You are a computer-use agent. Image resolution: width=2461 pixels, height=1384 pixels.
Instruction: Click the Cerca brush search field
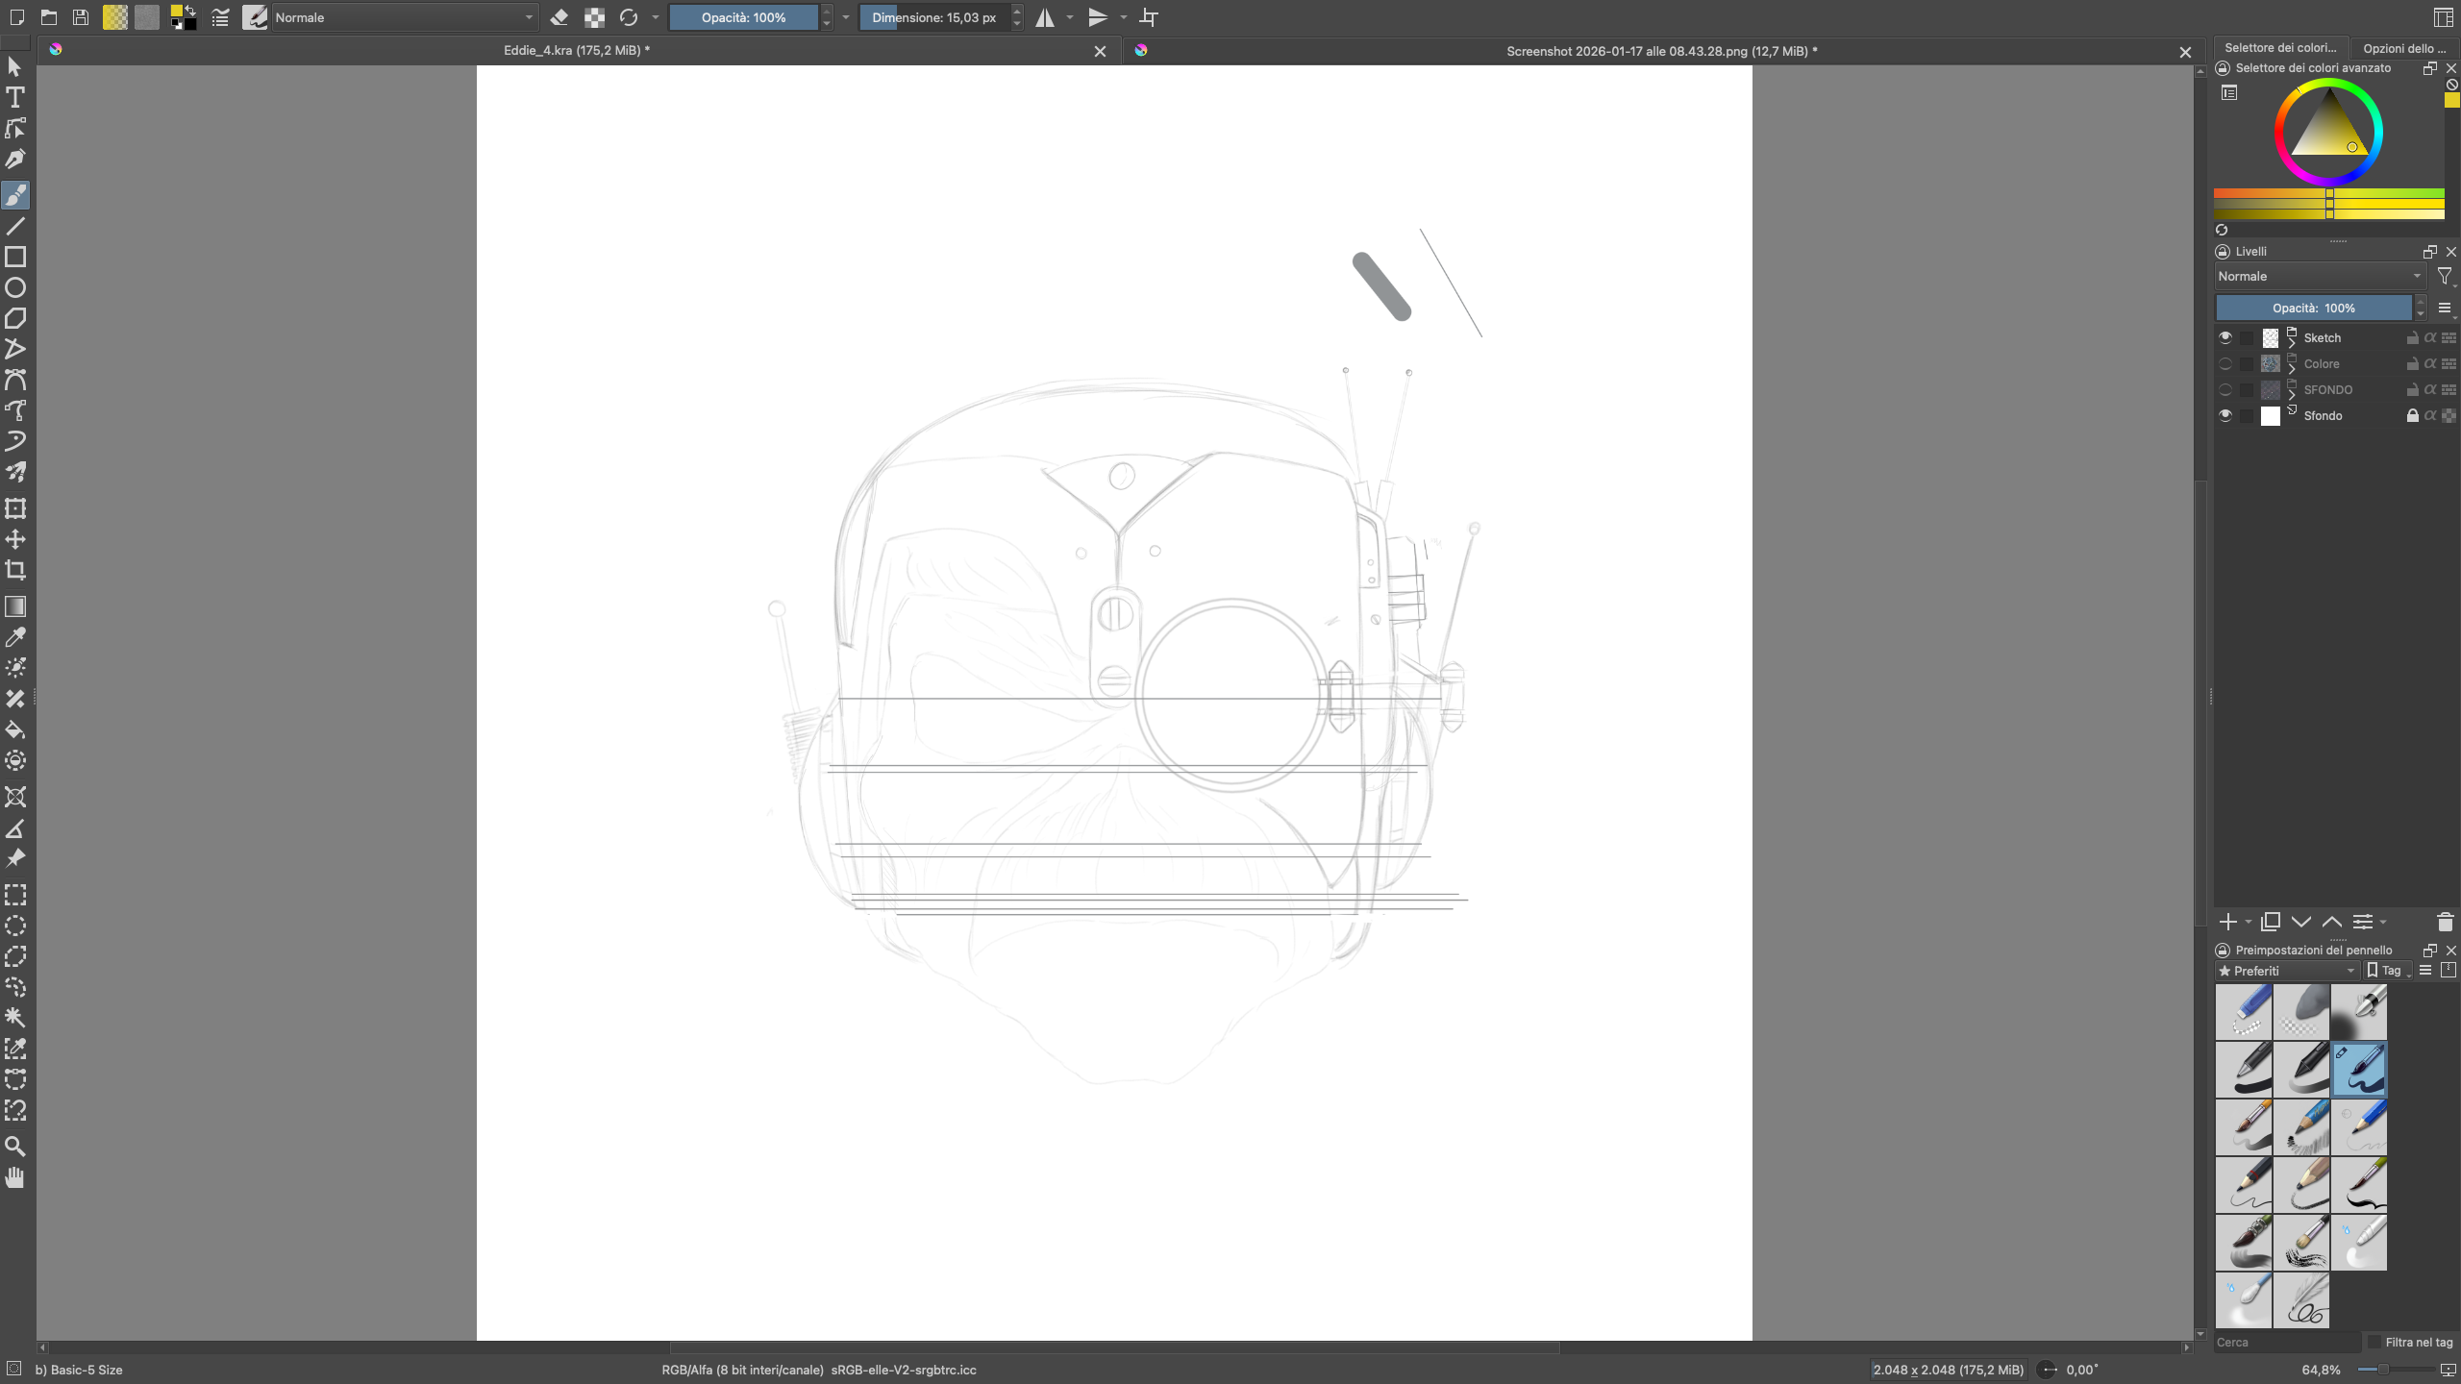[2286, 1342]
